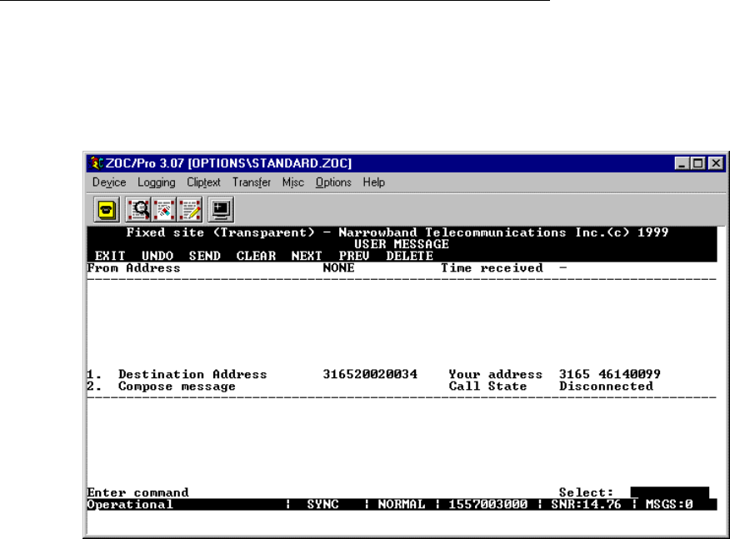The height and width of the screenshot is (539, 730).
Task: Click destination address value 316520020034
Action: coord(370,374)
